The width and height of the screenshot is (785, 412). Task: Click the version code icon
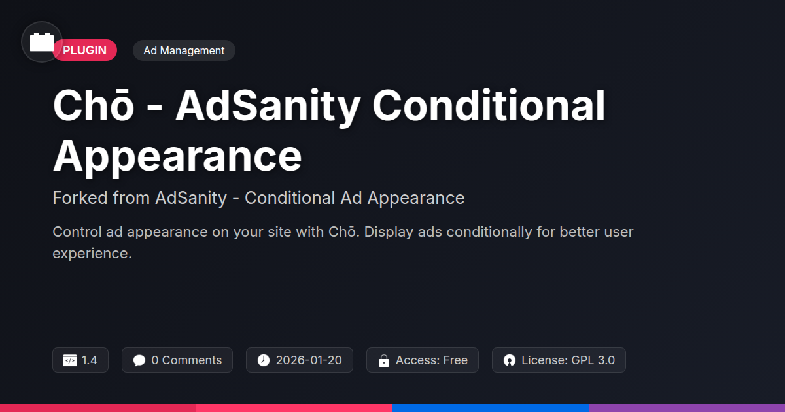pos(70,360)
